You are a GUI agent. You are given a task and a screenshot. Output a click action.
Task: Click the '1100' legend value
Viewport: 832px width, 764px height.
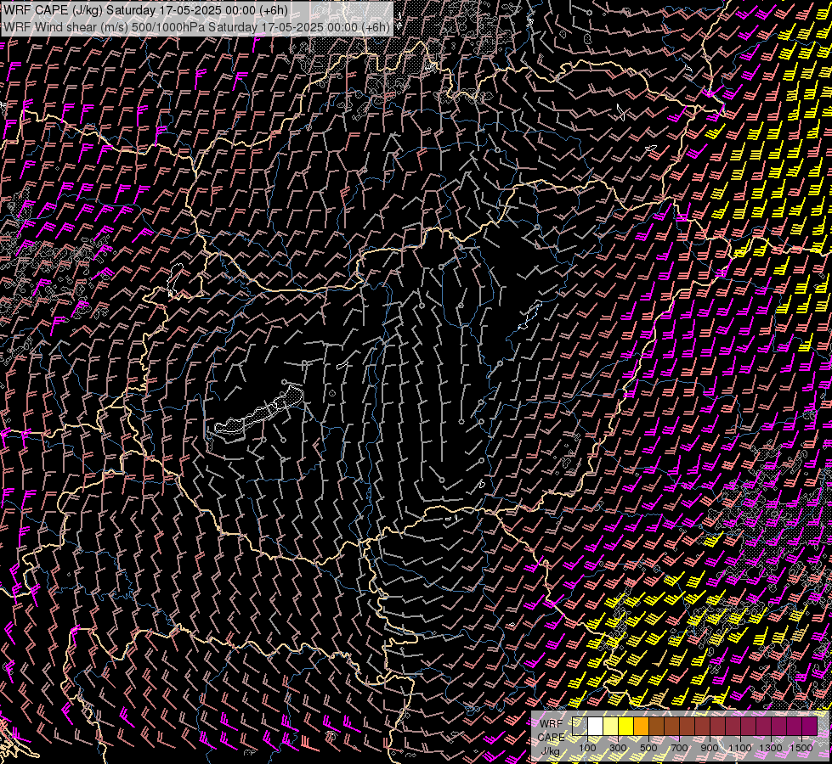point(740,748)
